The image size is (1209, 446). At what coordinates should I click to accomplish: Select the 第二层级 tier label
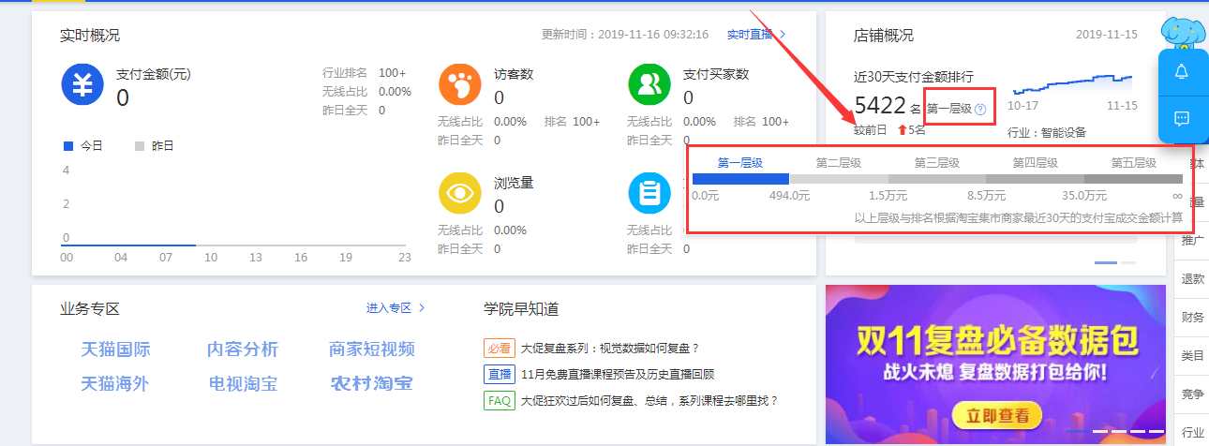tap(839, 162)
